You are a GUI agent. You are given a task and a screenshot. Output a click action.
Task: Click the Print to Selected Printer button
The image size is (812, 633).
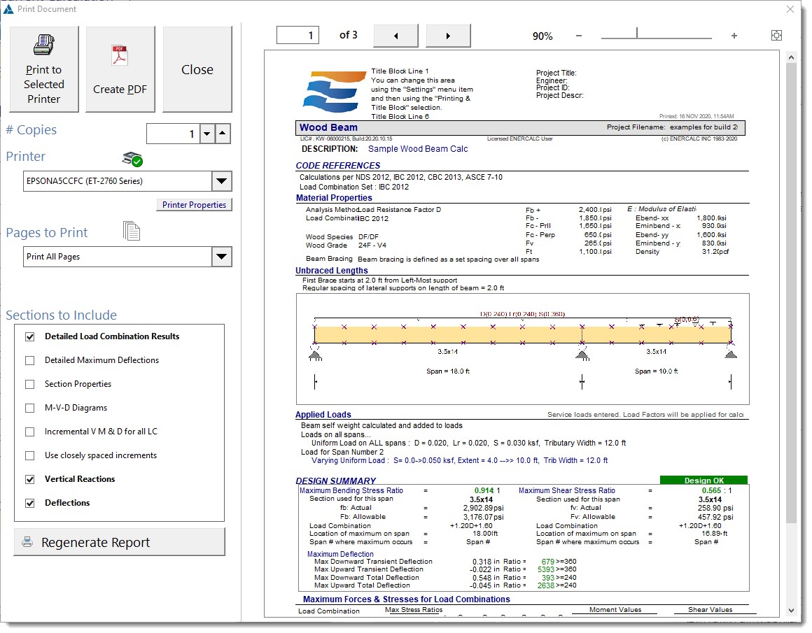click(43, 69)
